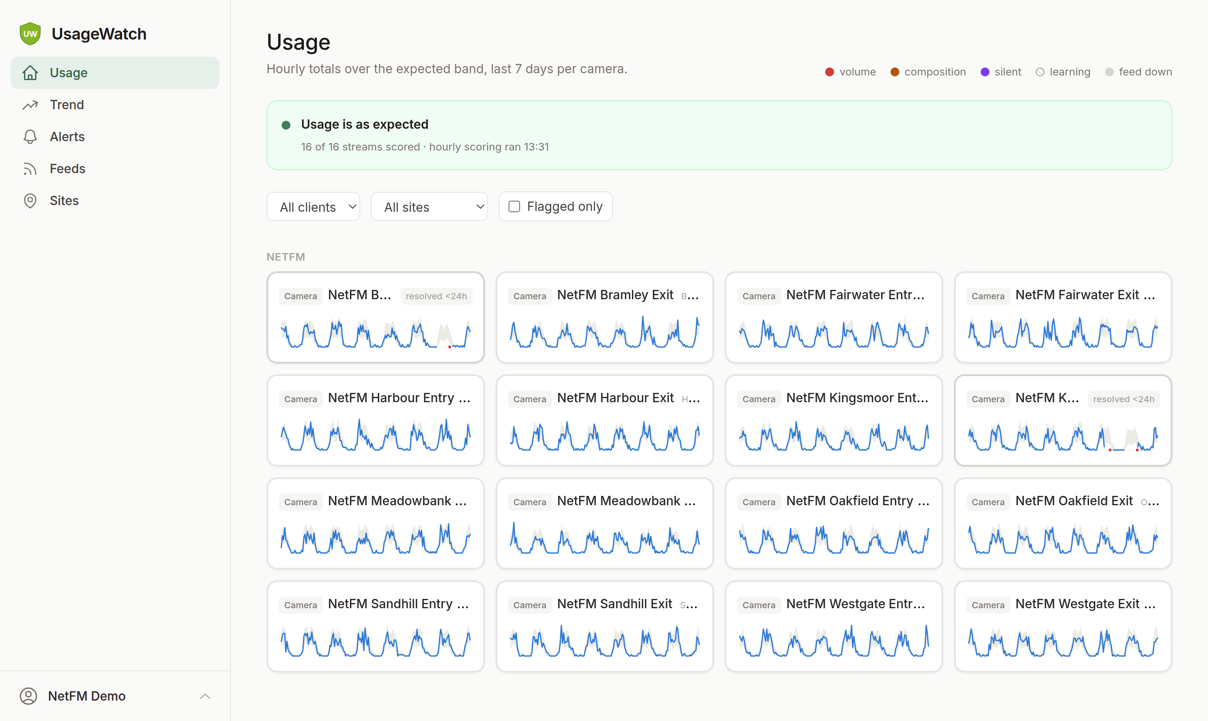
Task: Click resolved <24h badge on NetFM K card
Action: (x=1124, y=399)
